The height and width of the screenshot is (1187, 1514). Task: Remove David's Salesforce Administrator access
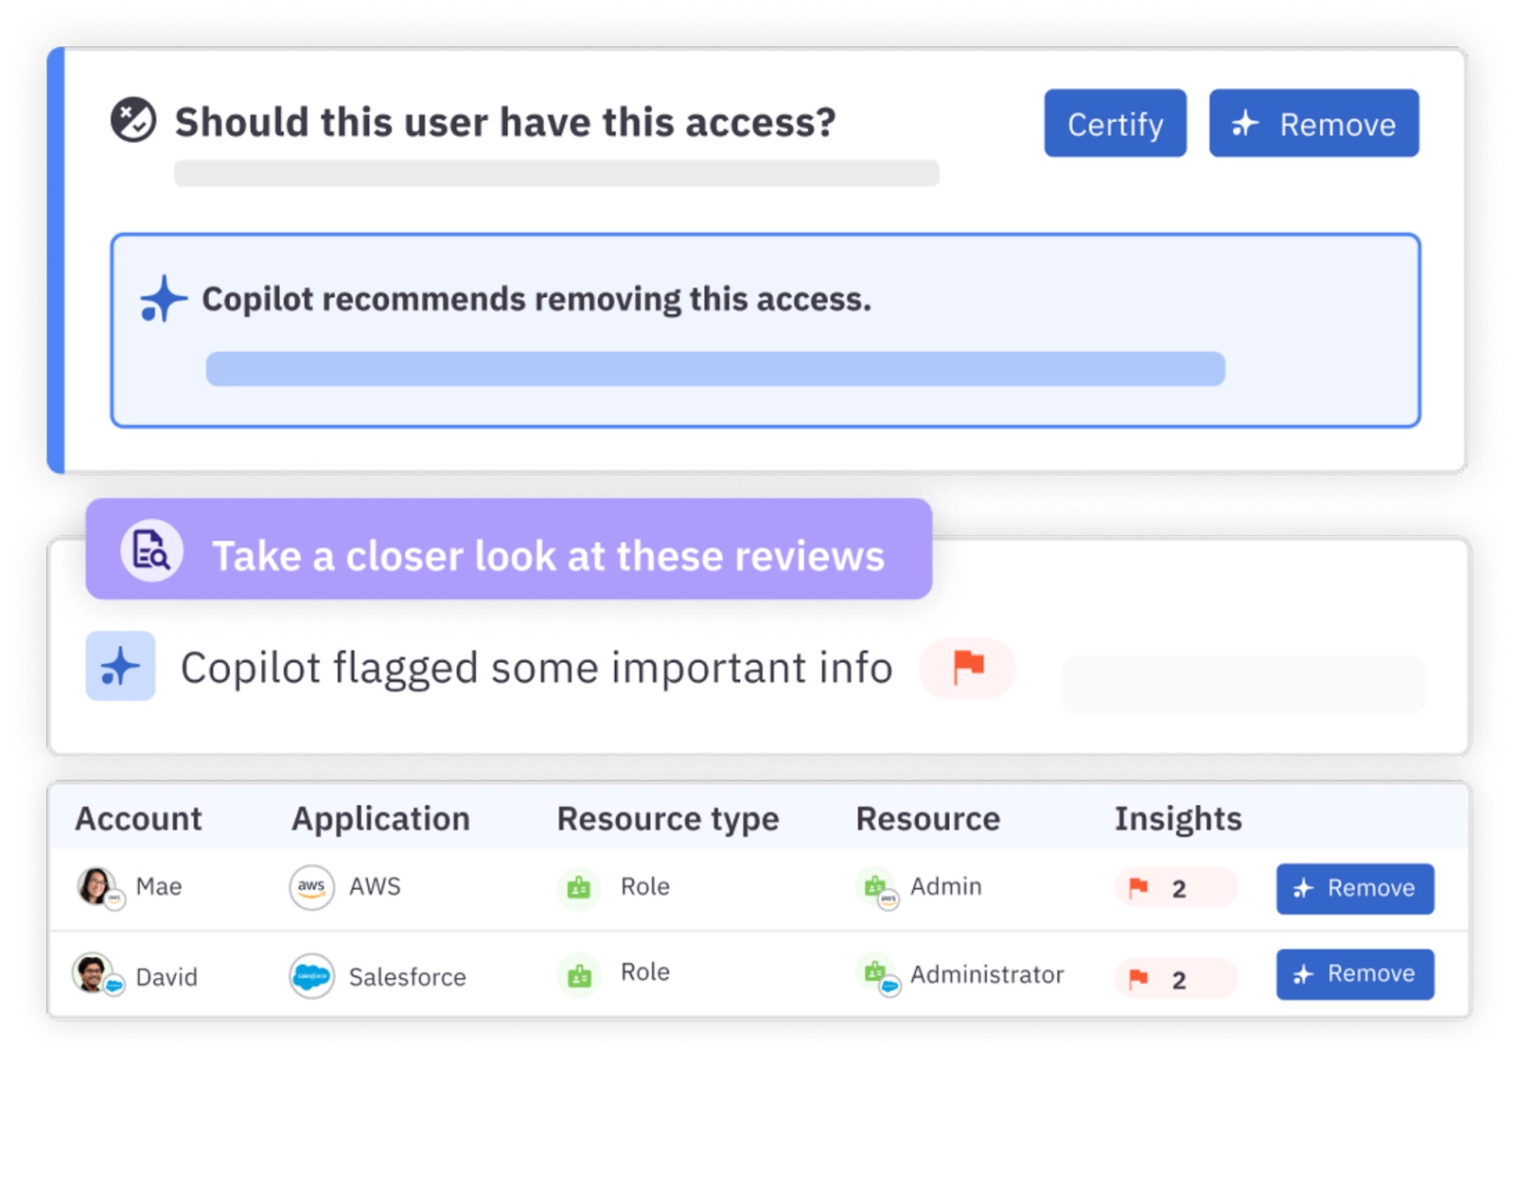1354,974
